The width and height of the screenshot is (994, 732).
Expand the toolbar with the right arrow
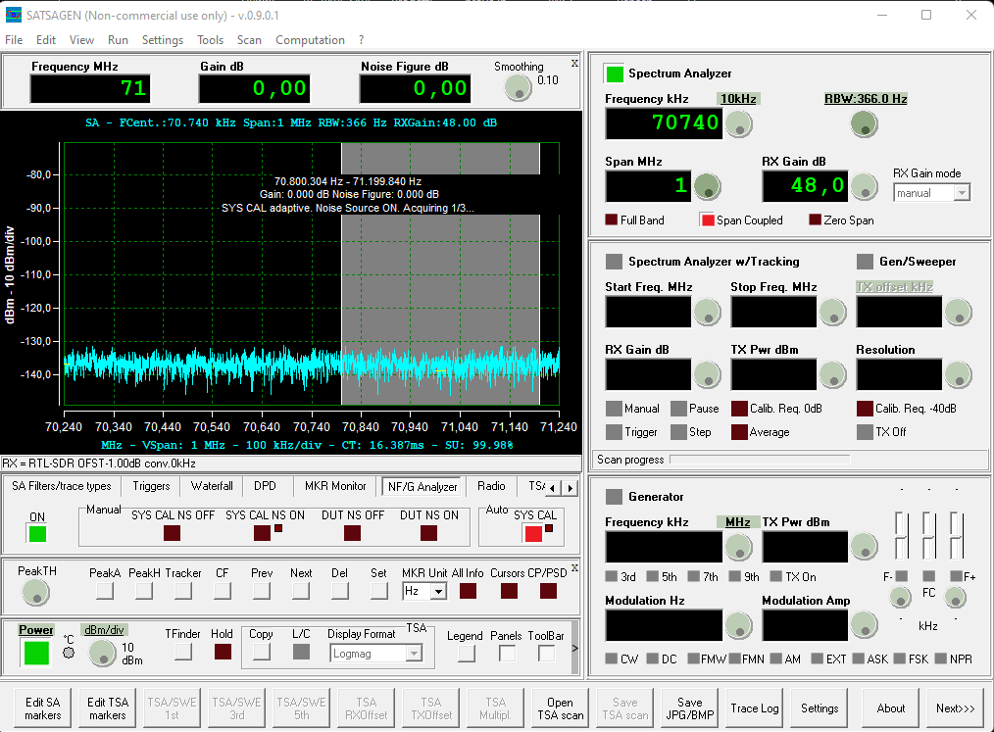point(575,648)
